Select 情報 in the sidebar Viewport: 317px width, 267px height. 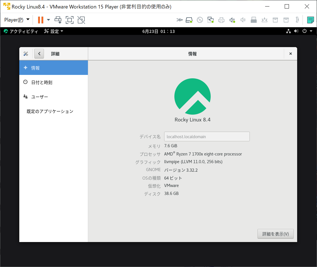tap(54, 68)
